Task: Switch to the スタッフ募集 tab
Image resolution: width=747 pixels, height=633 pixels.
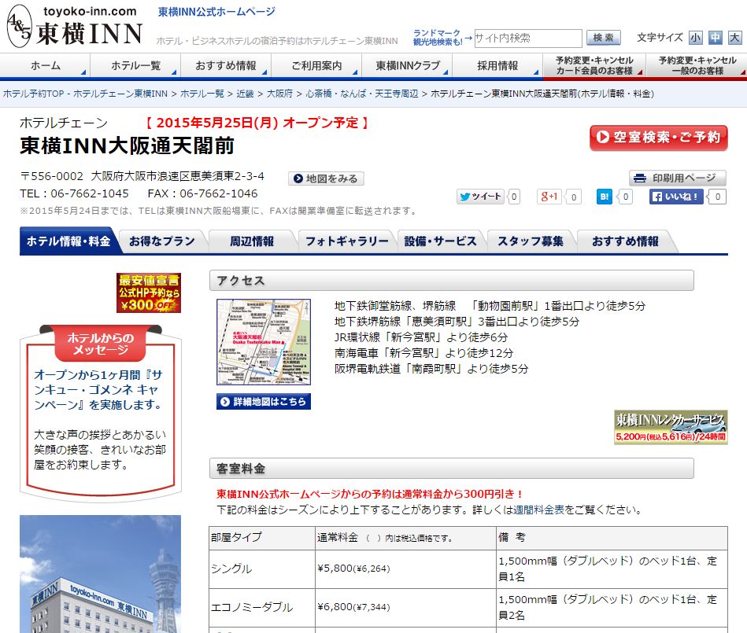Action: pyautogui.click(x=531, y=241)
